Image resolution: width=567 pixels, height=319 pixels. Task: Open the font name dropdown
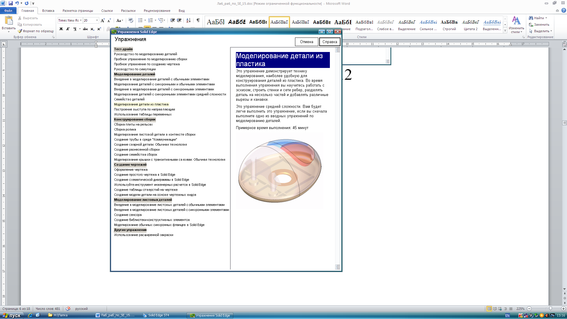click(x=81, y=20)
